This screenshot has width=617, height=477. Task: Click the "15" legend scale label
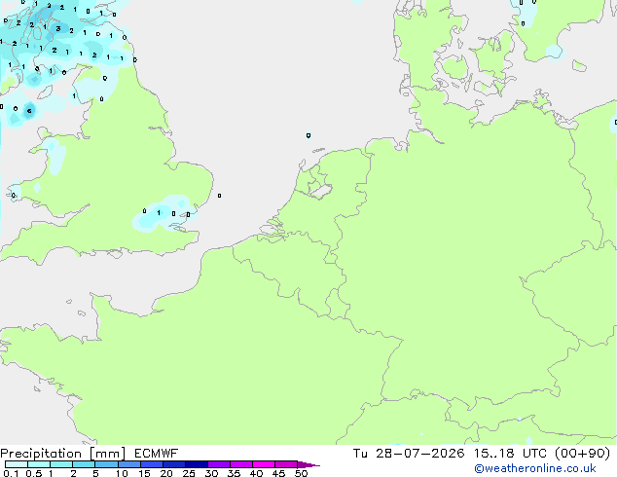click(x=144, y=473)
